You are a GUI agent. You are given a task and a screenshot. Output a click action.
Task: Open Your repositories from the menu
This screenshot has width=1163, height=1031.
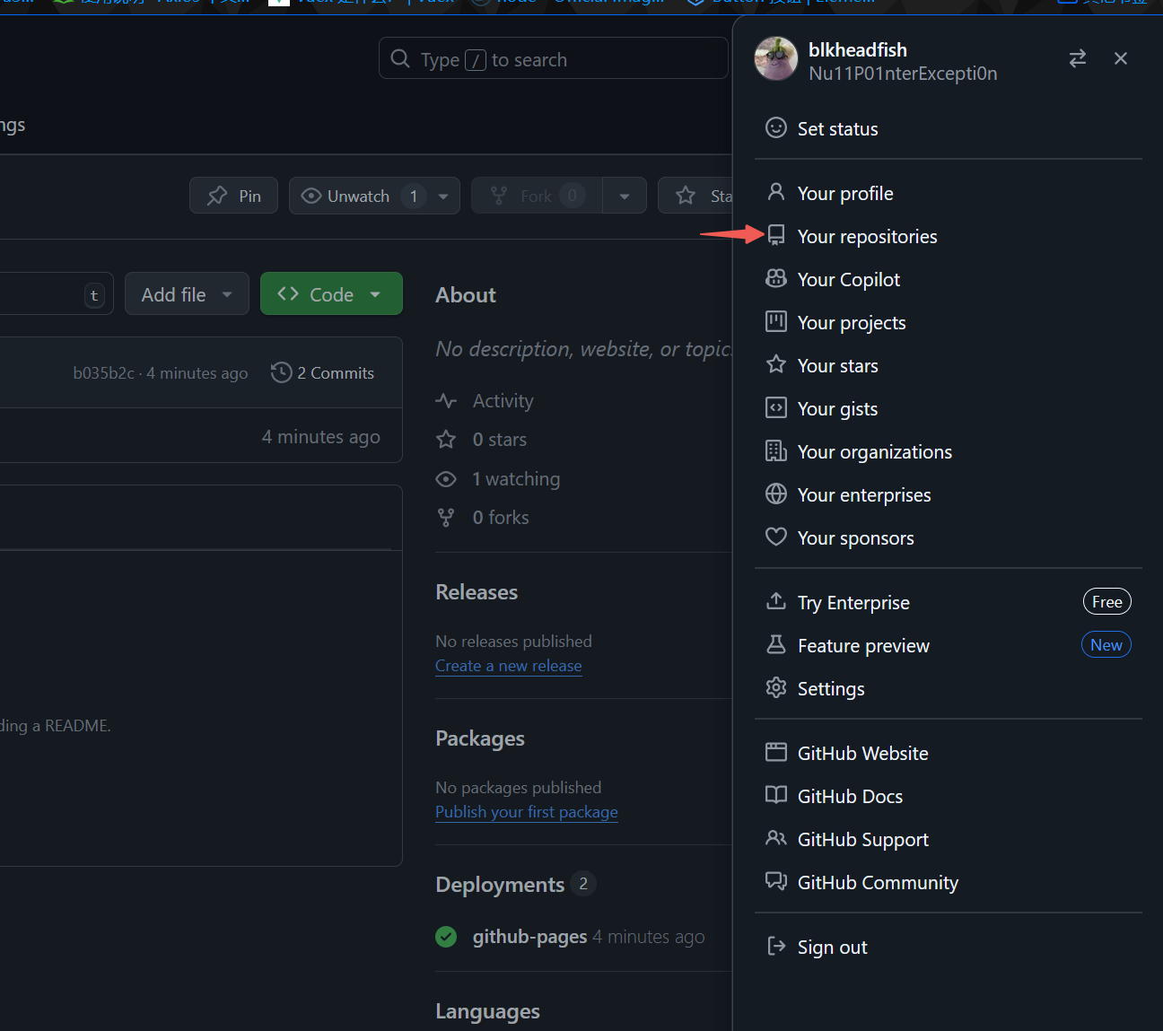[949, 237]
